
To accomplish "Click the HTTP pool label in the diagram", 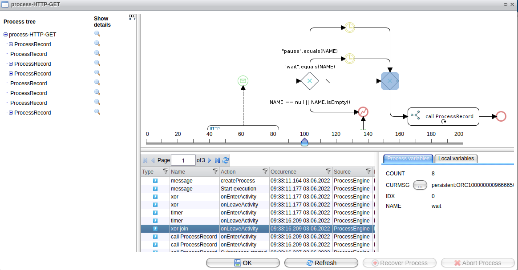I will [215, 128].
